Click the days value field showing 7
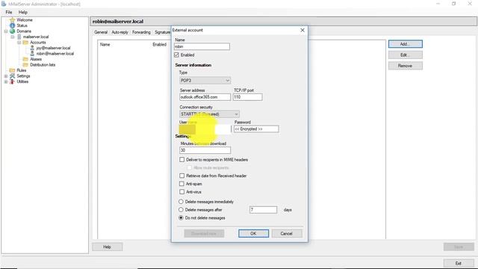The image size is (478, 269). pyautogui.click(x=263, y=210)
